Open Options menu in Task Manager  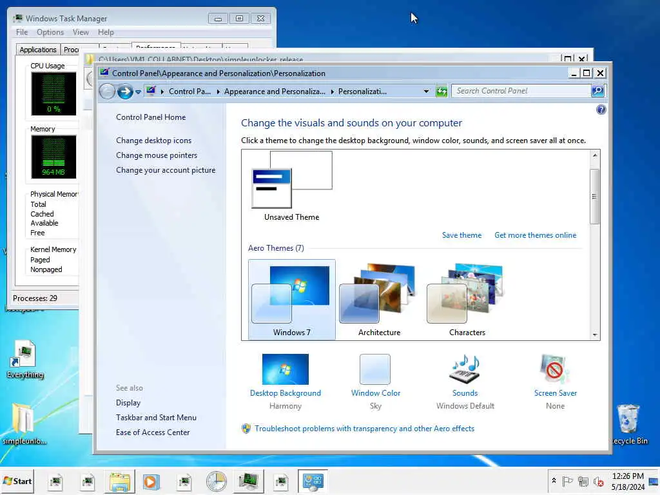[50, 32]
